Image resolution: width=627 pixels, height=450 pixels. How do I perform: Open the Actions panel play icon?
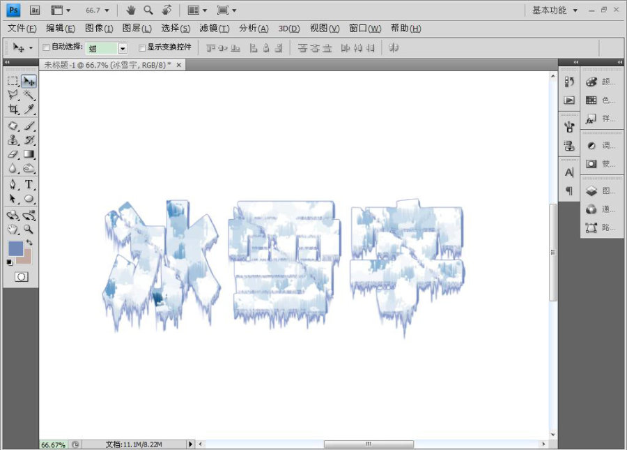pyautogui.click(x=569, y=100)
